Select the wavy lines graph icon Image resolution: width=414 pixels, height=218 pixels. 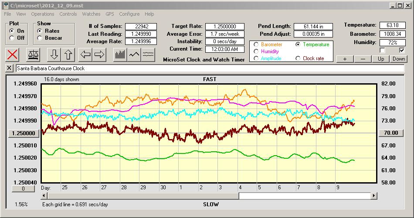coord(149,54)
